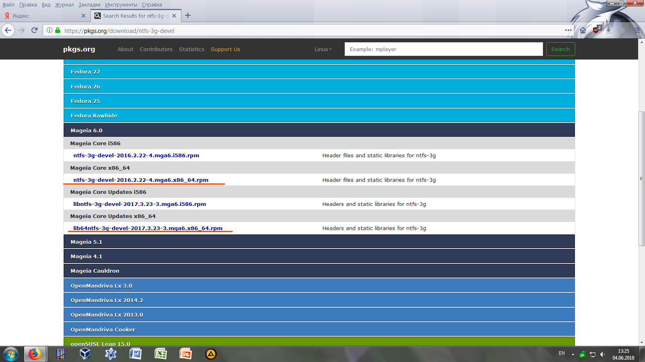
Task: Click the address bar URL
Action: (x=119, y=31)
